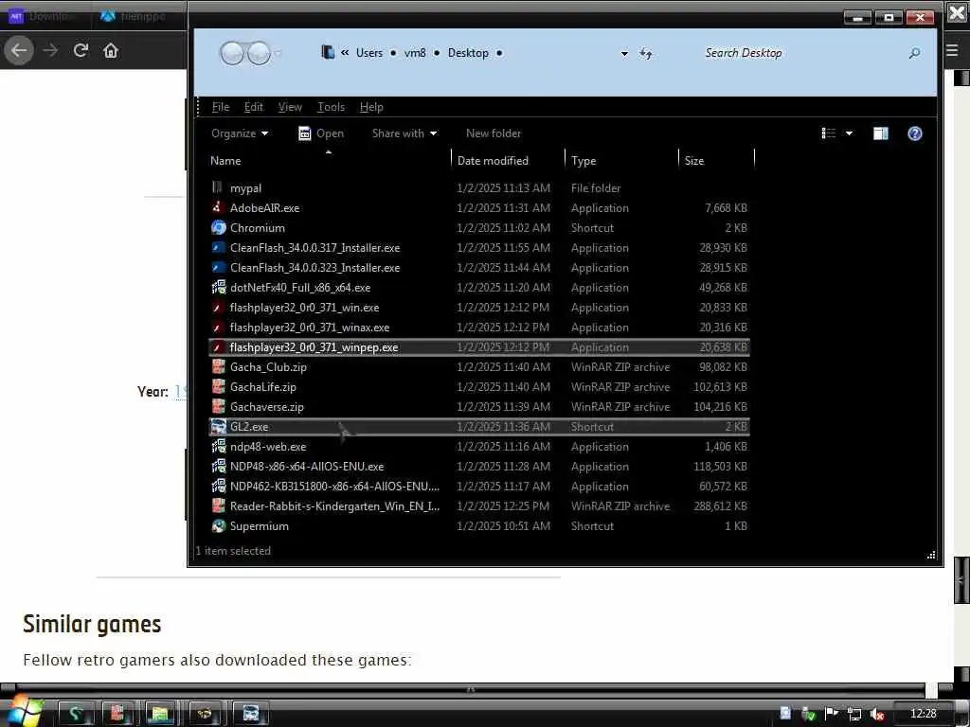
Task: Open Explorer help icon
Action: pos(914,133)
